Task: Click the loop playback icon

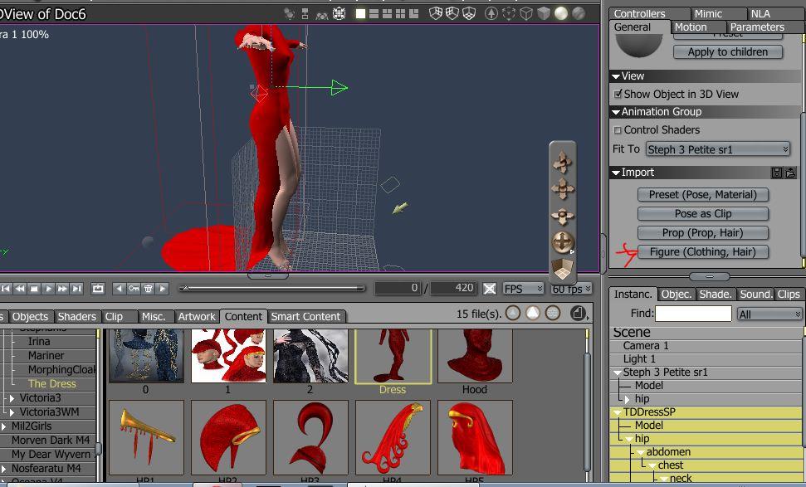Action: point(98,289)
